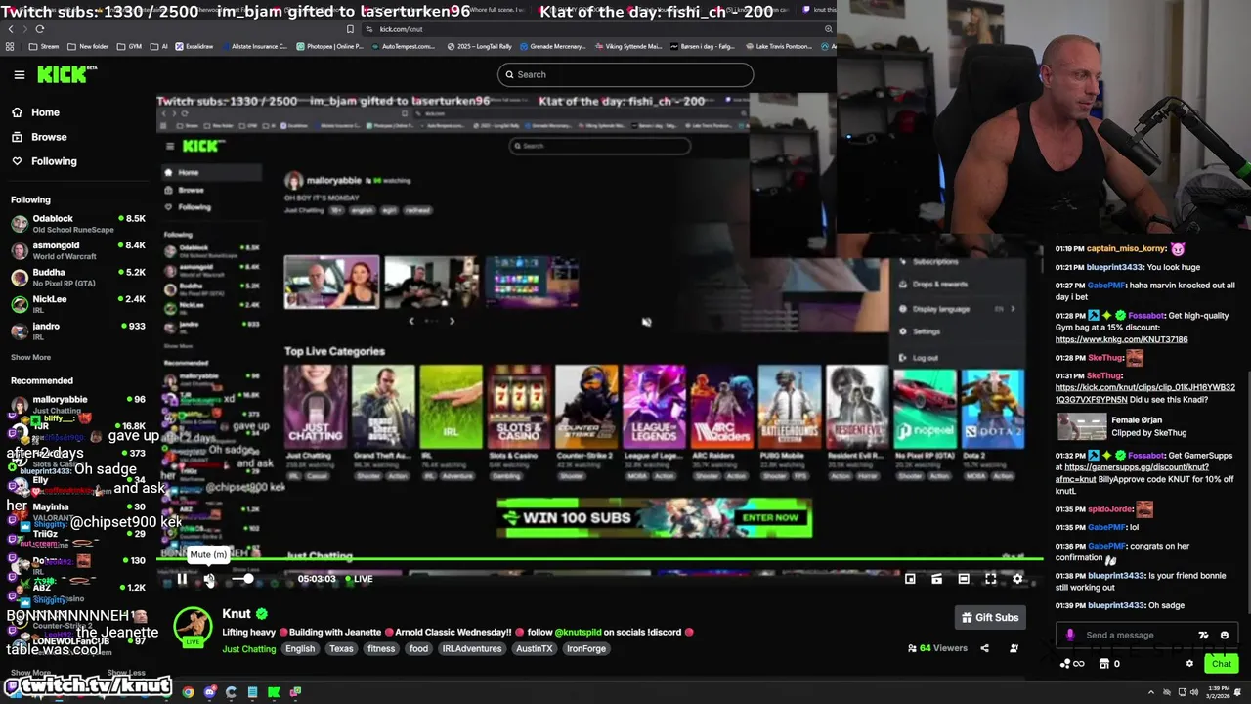The height and width of the screenshot is (704, 1251).
Task: Open Stream bookmarks folder
Action: point(44,46)
